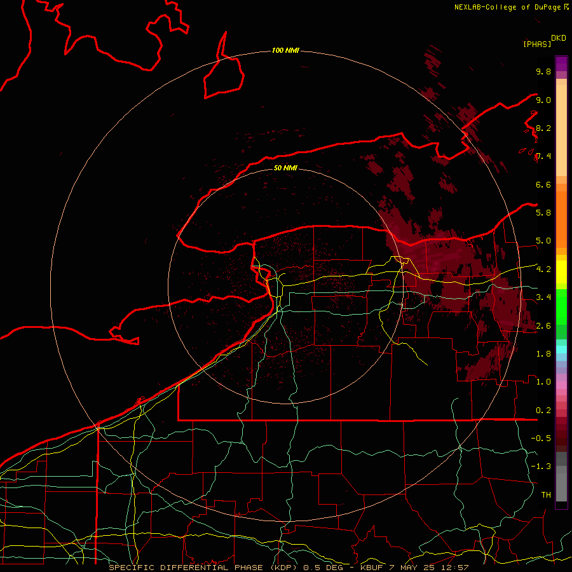Image resolution: width=572 pixels, height=572 pixels.
Task: Select the -1.3 value on the scale
Action: 541,466
